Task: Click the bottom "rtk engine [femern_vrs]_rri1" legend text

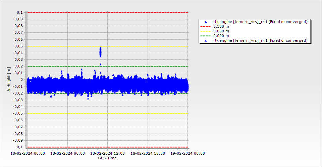Action: pyautogui.click(x=260, y=40)
